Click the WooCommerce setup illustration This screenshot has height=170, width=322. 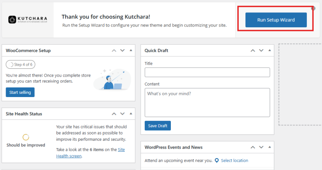(112, 79)
